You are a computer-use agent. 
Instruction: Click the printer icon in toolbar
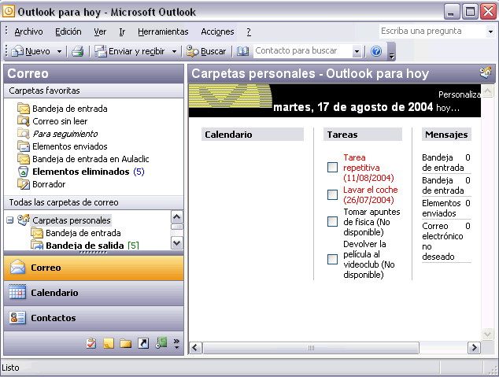click(77, 51)
